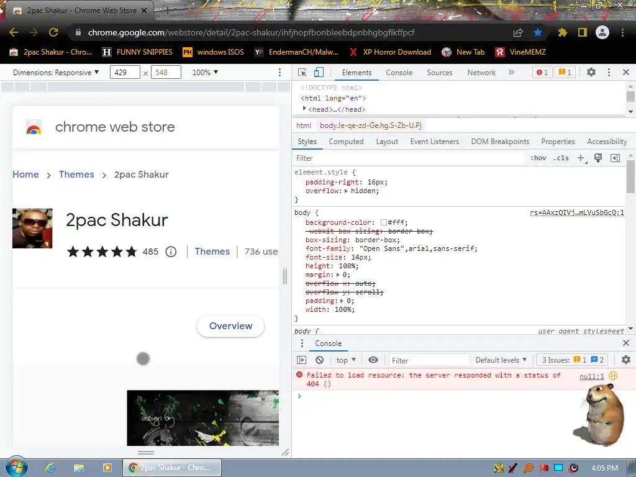Image resolution: width=636 pixels, height=477 pixels.
Task: Click the Chrome Web Store logo
Action: coord(34,127)
